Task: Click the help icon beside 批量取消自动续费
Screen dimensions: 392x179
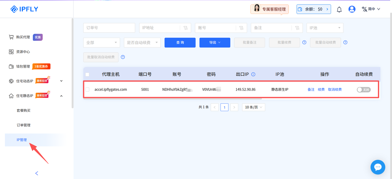Action: [123, 57]
